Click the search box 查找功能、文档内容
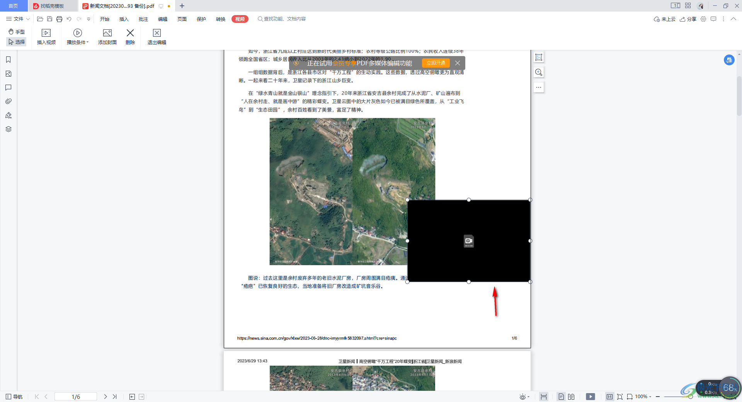Viewport: 742px width, 402px height. click(x=282, y=19)
